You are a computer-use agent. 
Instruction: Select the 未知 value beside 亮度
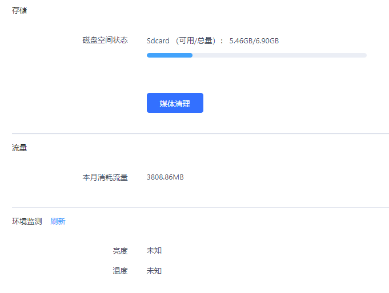pos(154,250)
